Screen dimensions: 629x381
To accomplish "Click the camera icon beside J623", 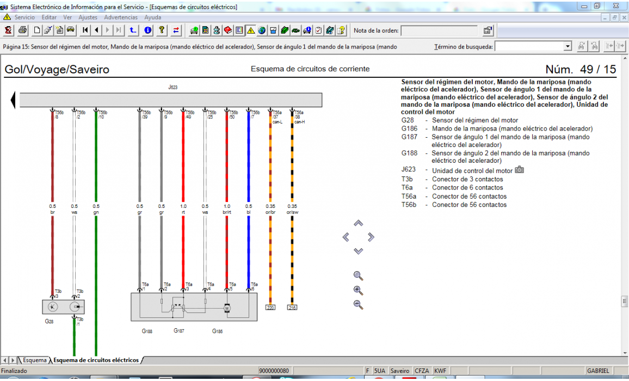I will (x=520, y=170).
